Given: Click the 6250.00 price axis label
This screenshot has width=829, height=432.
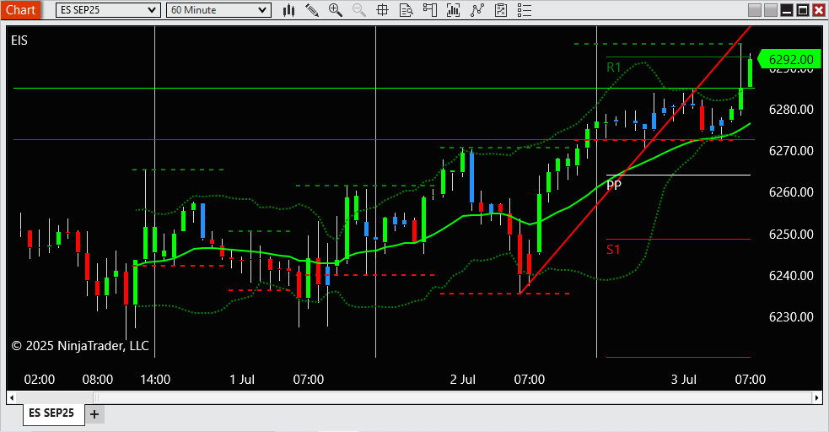Looking at the screenshot, I should point(791,234).
